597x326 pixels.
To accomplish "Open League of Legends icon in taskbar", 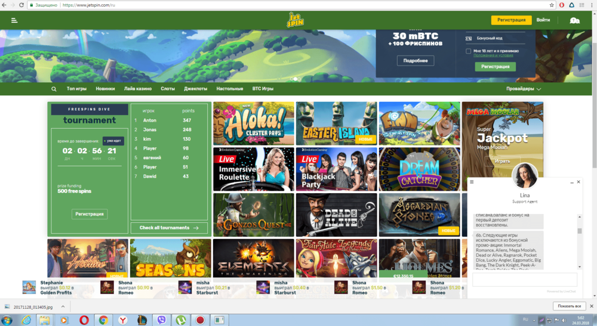I will click(x=142, y=320).
